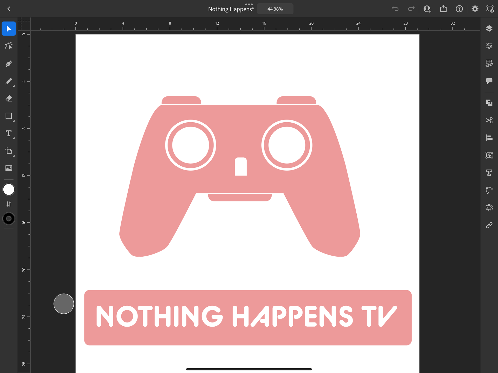
Task: Select the Direct Selection tool
Action: 9,46
